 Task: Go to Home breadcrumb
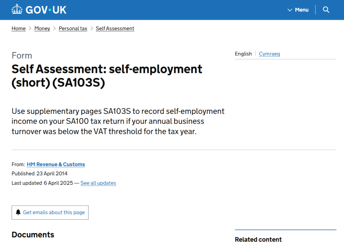coord(18,28)
